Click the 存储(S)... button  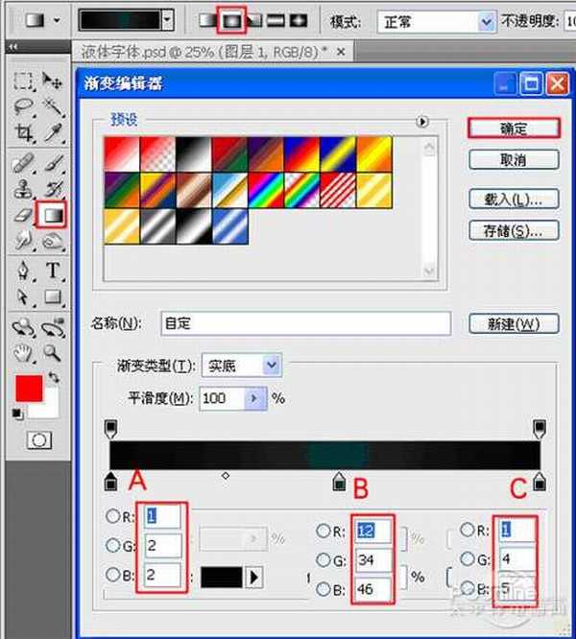click(x=514, y=230)
